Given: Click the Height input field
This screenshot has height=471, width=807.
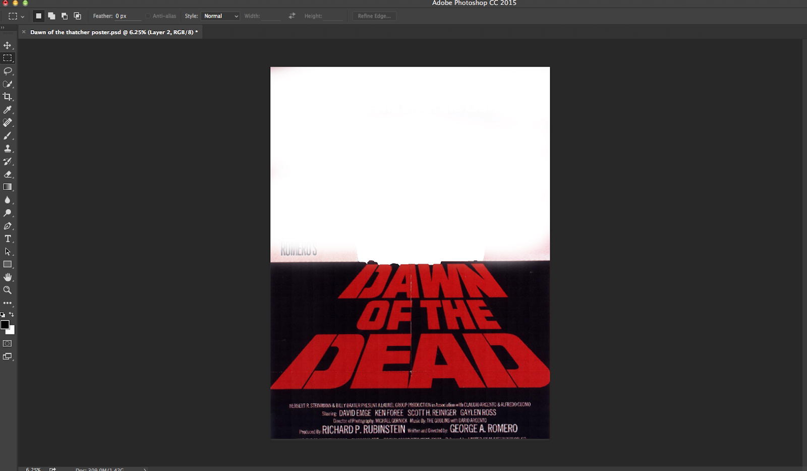Looking at the screenshot, I should tap(333, 16).
